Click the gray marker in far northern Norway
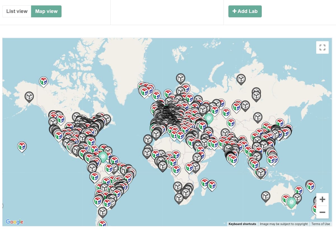This screenshot has height=229, width=336. [x=181, y=79]
